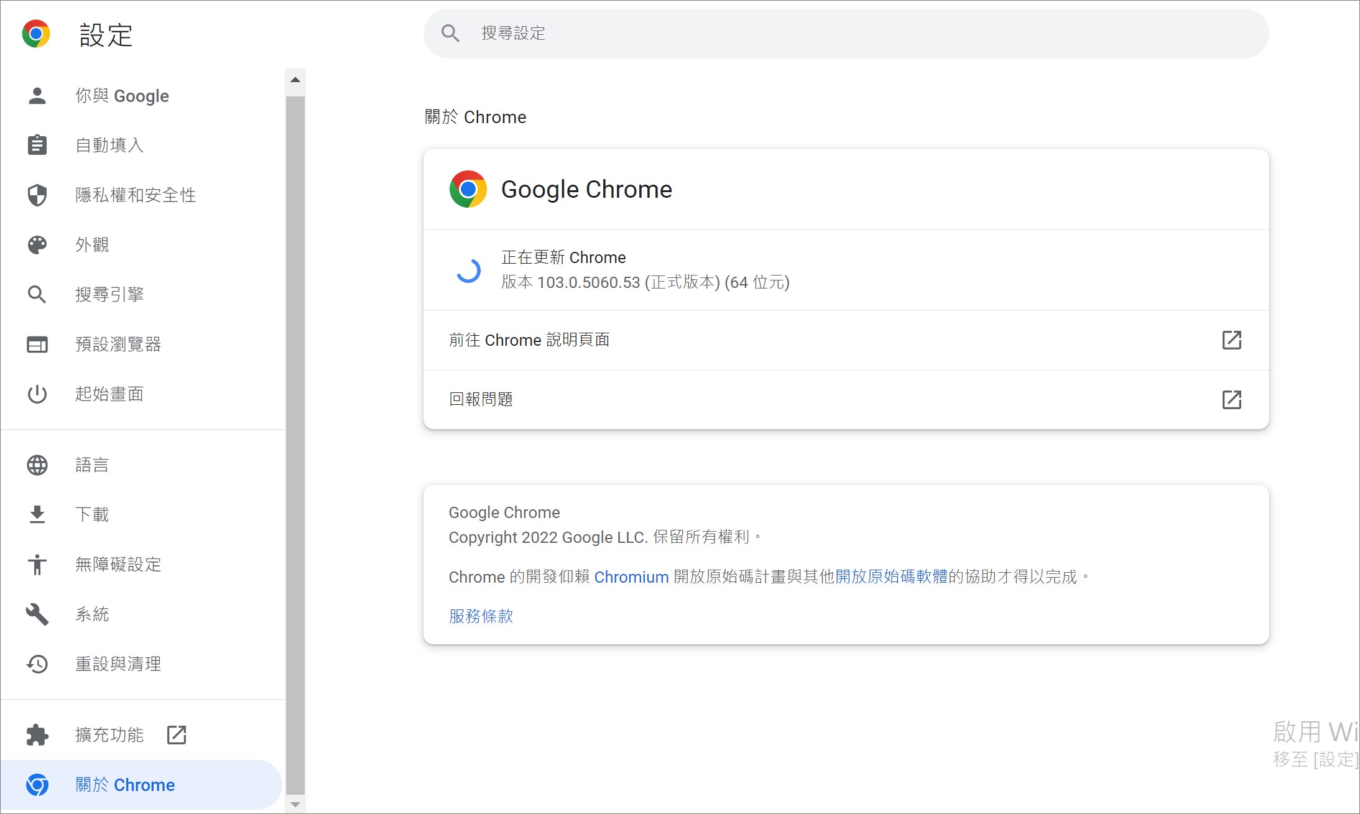
Task: Go to 無障礙設定 in sidebar
Action: (x=118, y=565)
